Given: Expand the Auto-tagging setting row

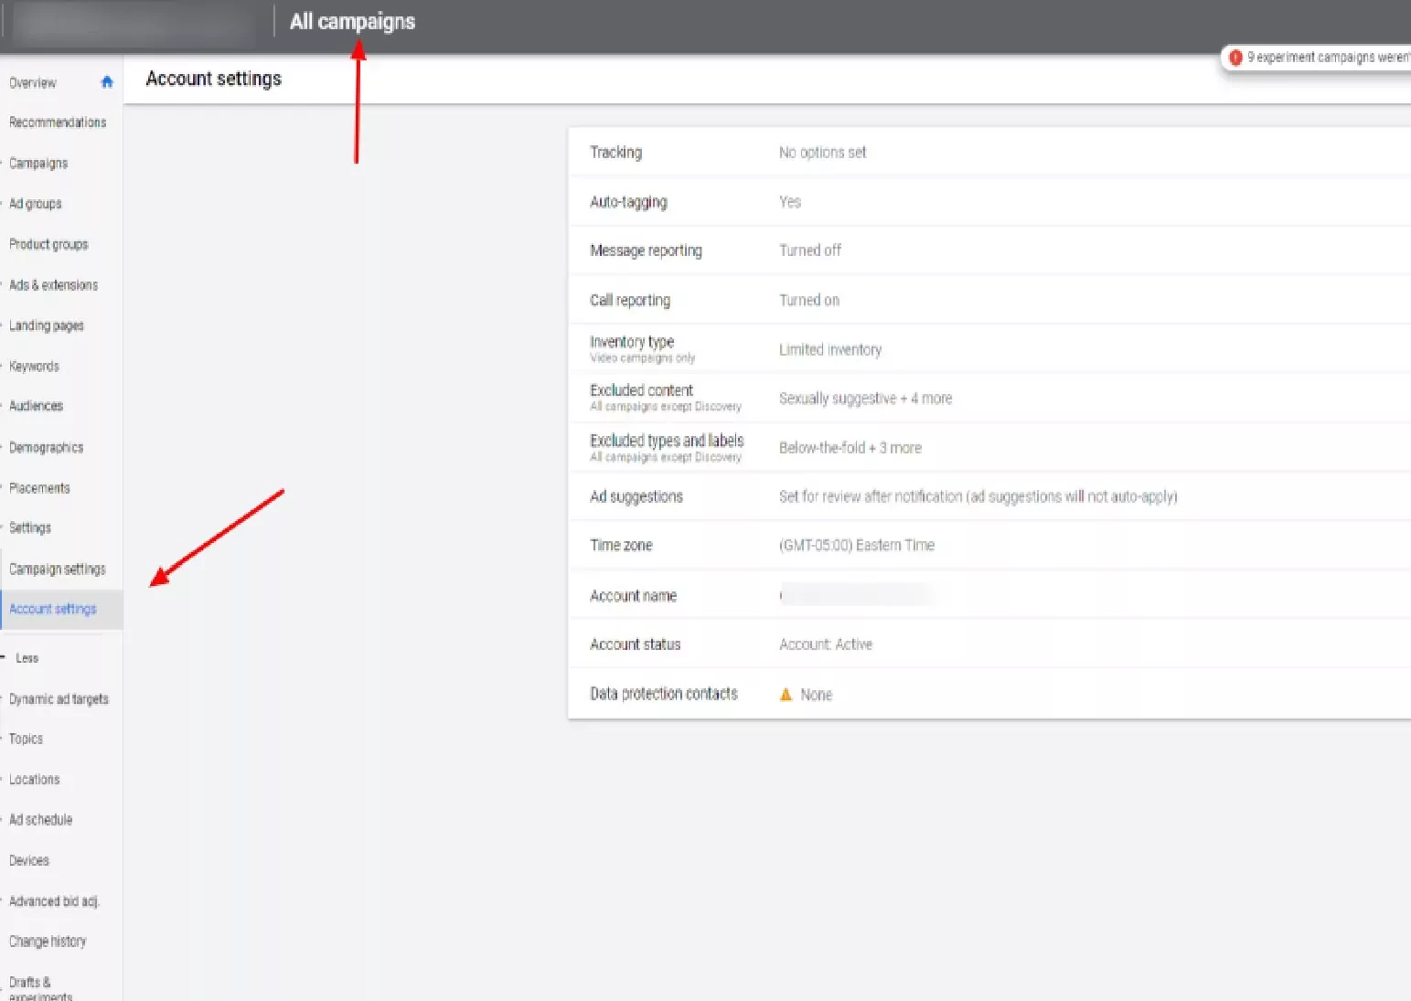Looking at the screenshot, I should click(x=988, y=202).
